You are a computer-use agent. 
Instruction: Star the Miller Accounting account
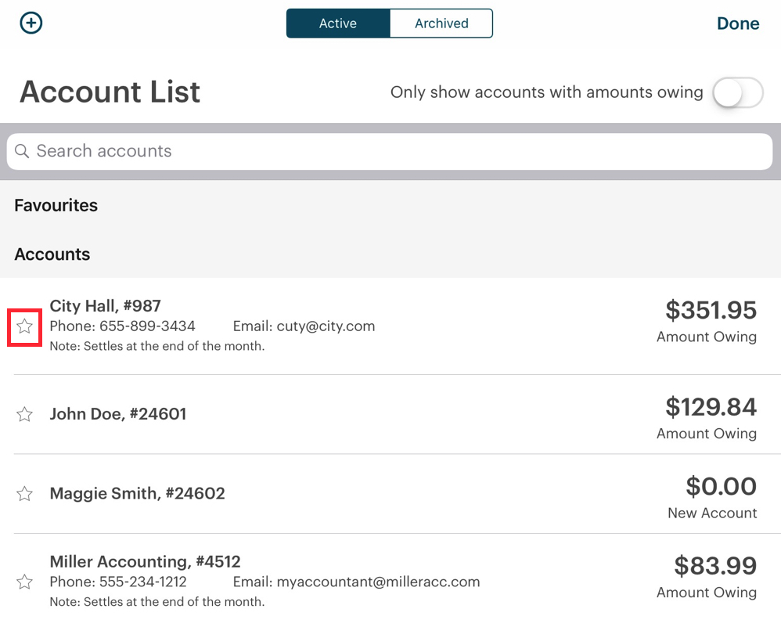(x=24, y=582)
